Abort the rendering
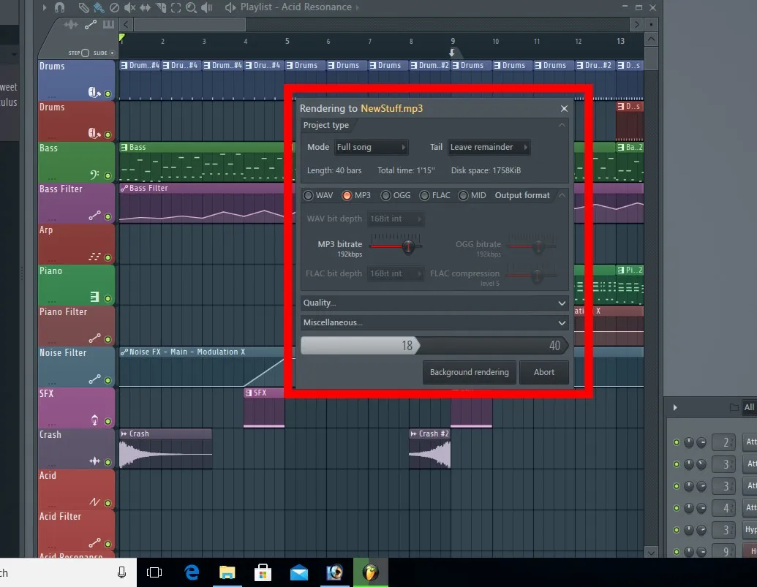 point(543,372)
